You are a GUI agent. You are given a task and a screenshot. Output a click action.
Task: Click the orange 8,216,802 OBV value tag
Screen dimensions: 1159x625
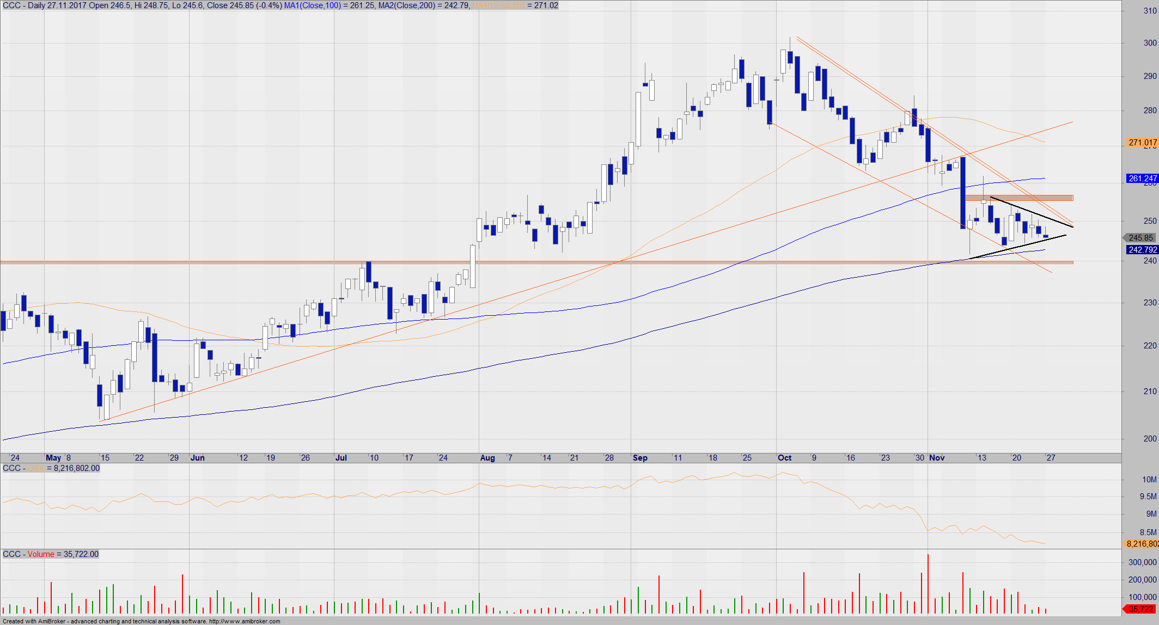point(1142,544)
